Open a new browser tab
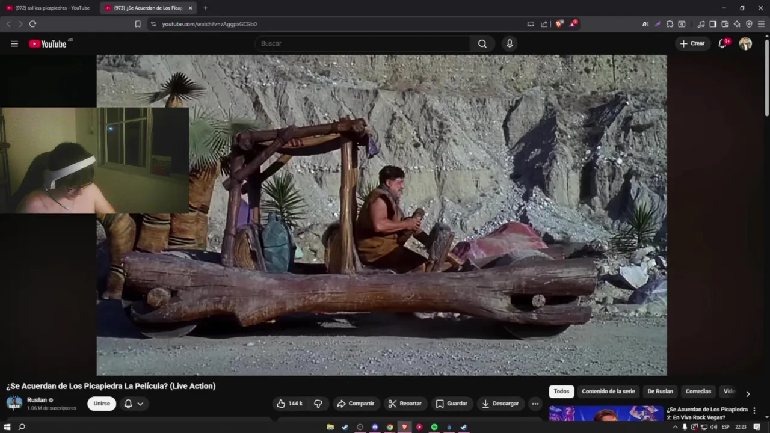Viewport: 770px width, 433px height. (x=205, y=8)
